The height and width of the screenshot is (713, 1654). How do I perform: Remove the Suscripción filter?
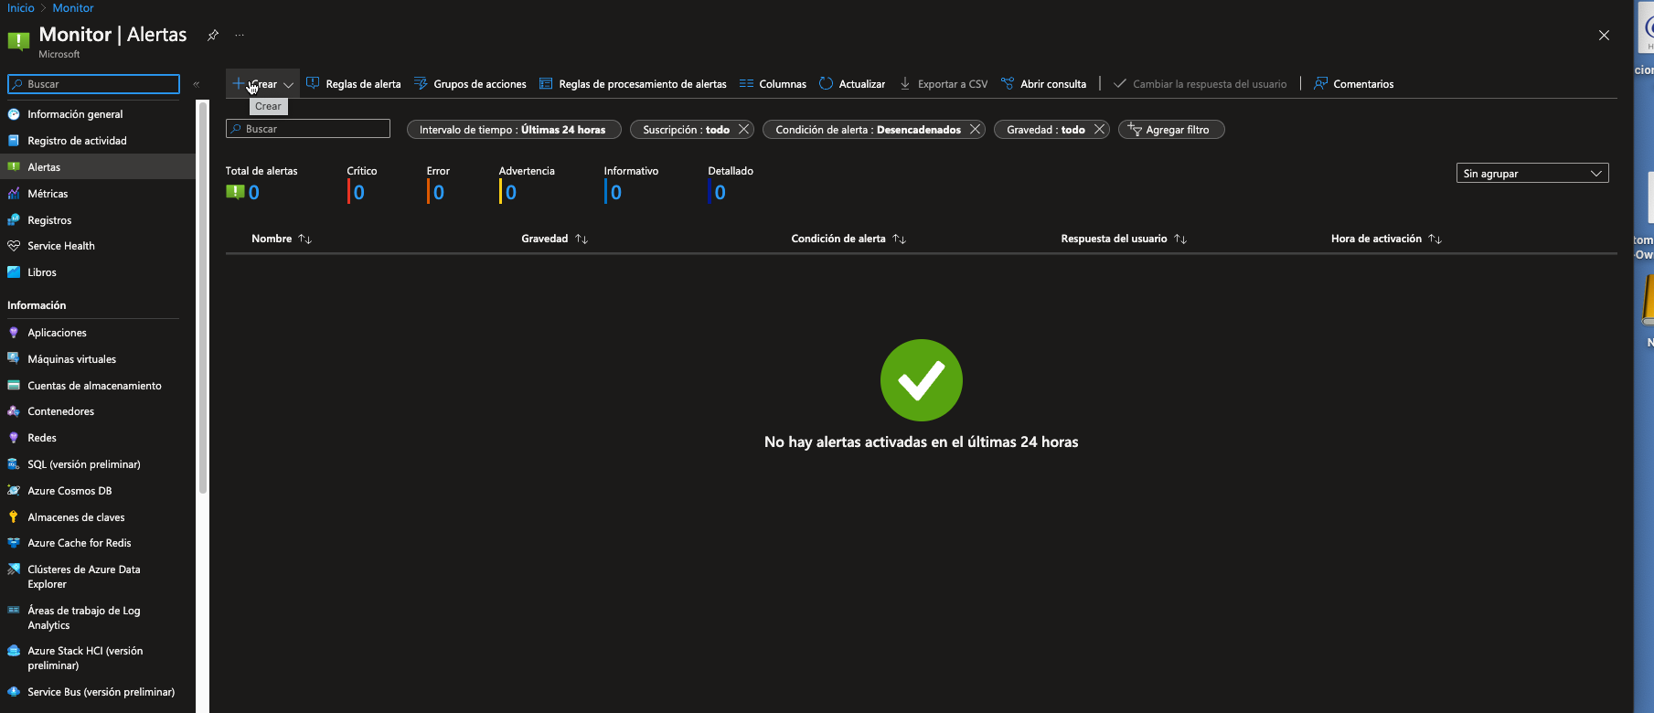pos(744,130)
